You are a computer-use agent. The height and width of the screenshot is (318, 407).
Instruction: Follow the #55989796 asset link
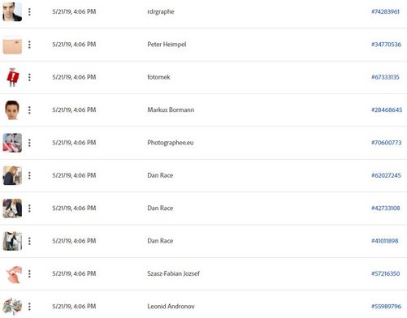[386, 307]
